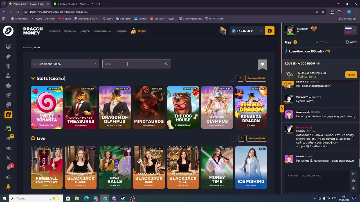
Task: Click next arrow in Live section
Action: coord(241,138)
